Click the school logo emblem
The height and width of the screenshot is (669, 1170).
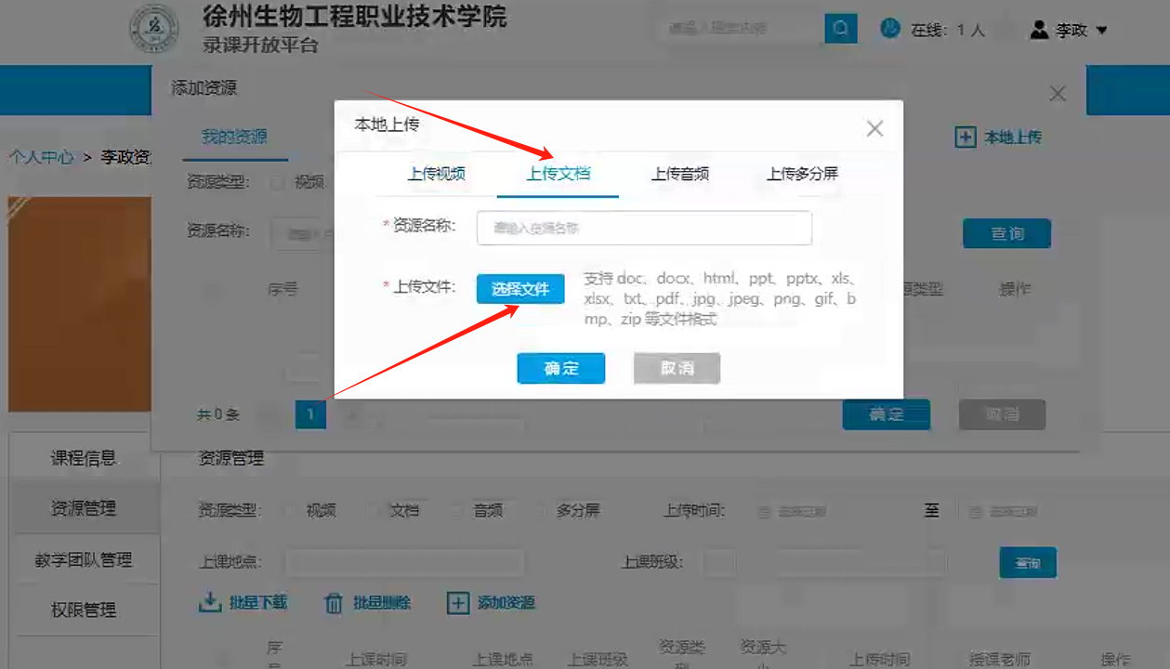[154, 30]
